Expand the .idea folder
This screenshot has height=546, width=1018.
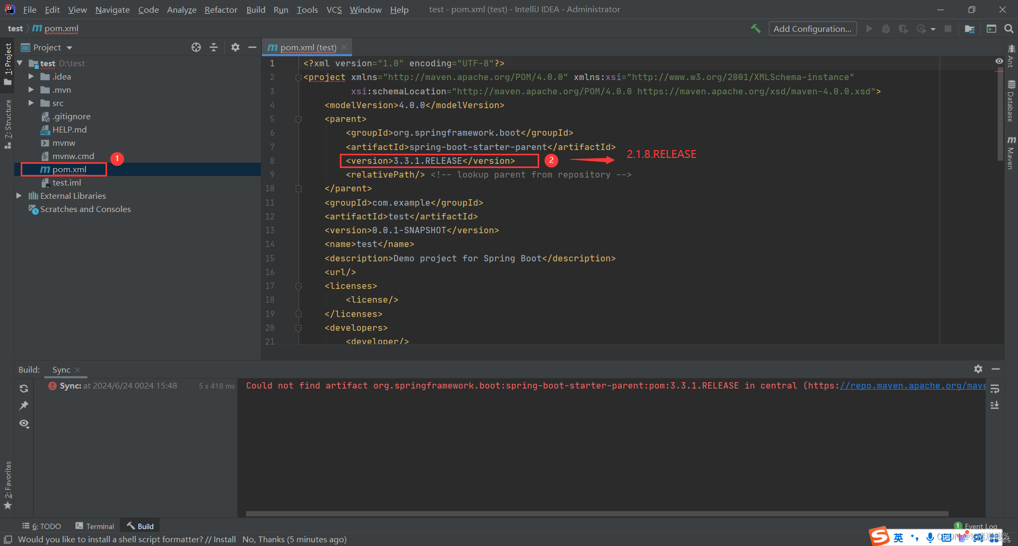click(x=31, y=76)
